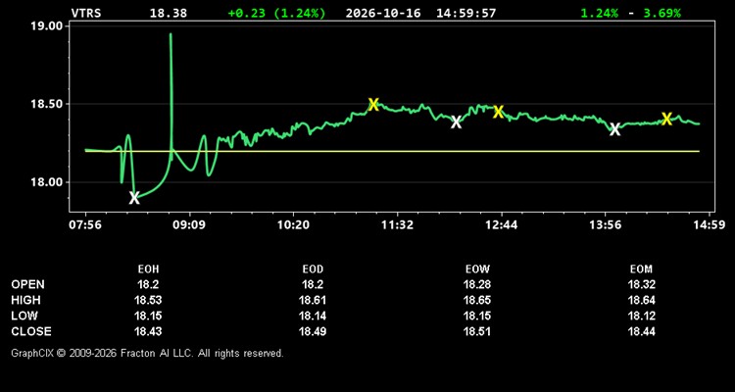The height and width of the screenshot is (392, 735).
Task: Select EOM open value 18.32
Action: (641, 284)
